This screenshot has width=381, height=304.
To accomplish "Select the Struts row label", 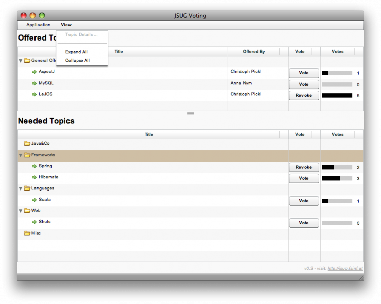I will tap(45, 222).
